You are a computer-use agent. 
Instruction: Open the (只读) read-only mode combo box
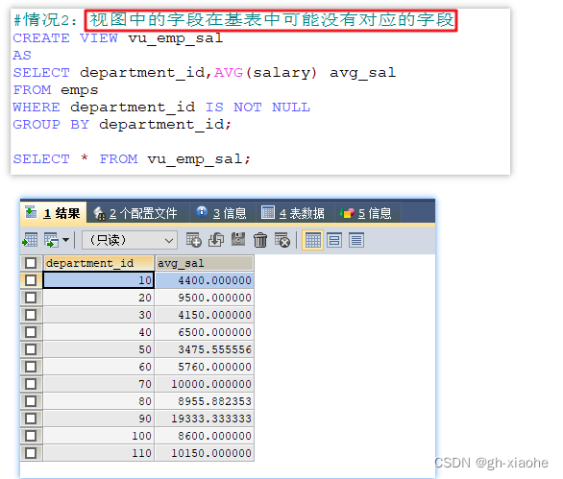click(x=130, y=240)
